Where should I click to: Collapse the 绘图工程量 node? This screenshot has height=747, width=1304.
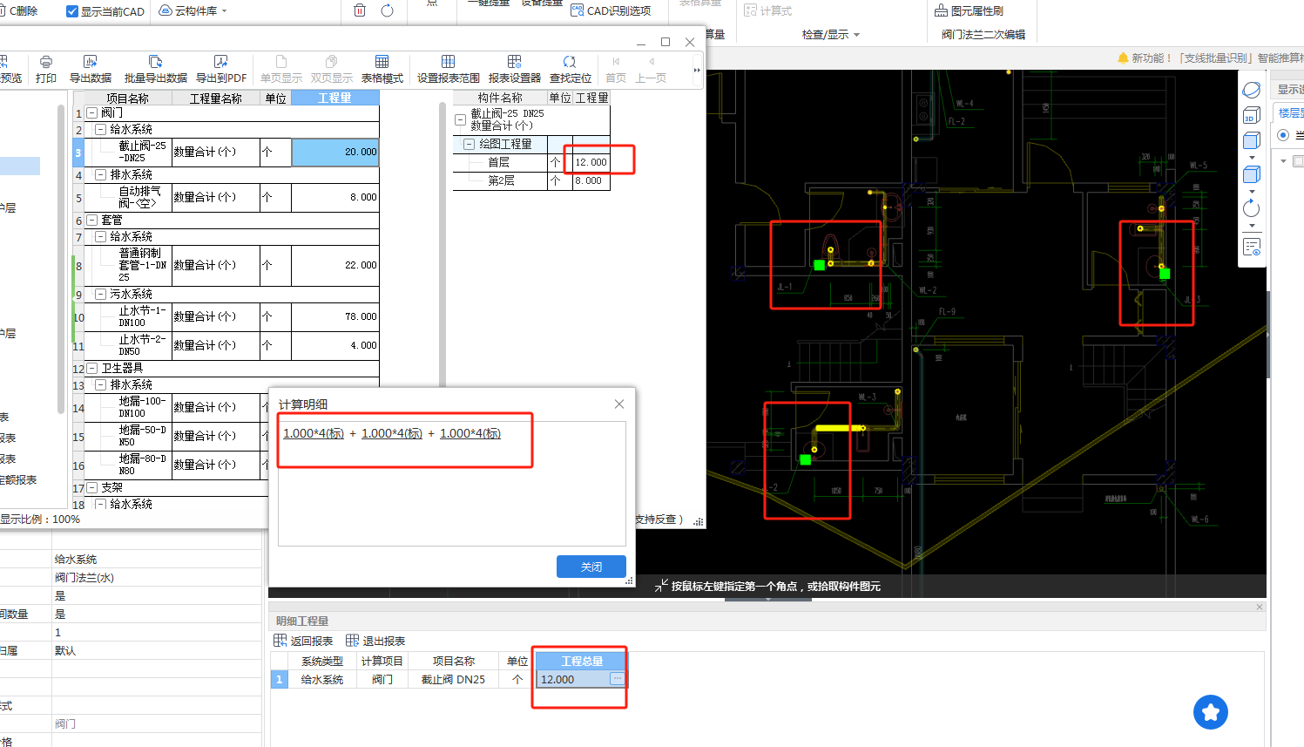pos(470,145)
